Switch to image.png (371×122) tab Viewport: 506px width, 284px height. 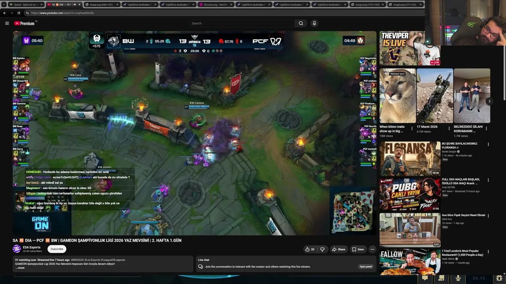(406, 5)
